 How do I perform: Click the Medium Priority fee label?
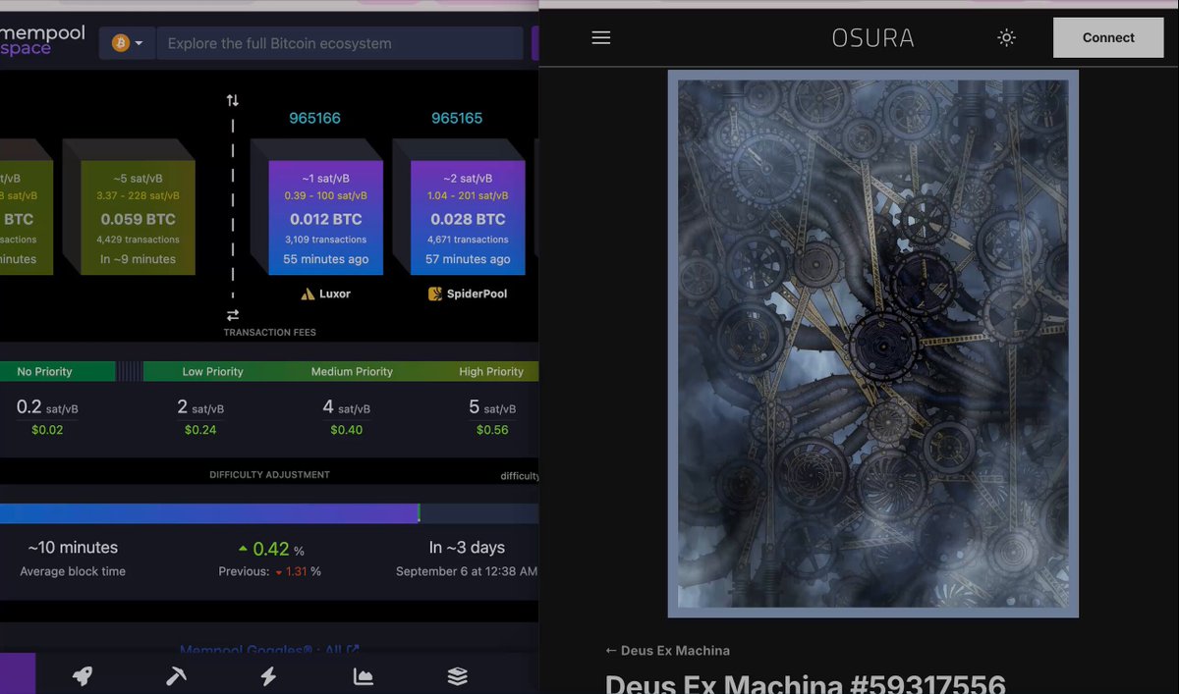pyautogui.click(x=352, y=372)
